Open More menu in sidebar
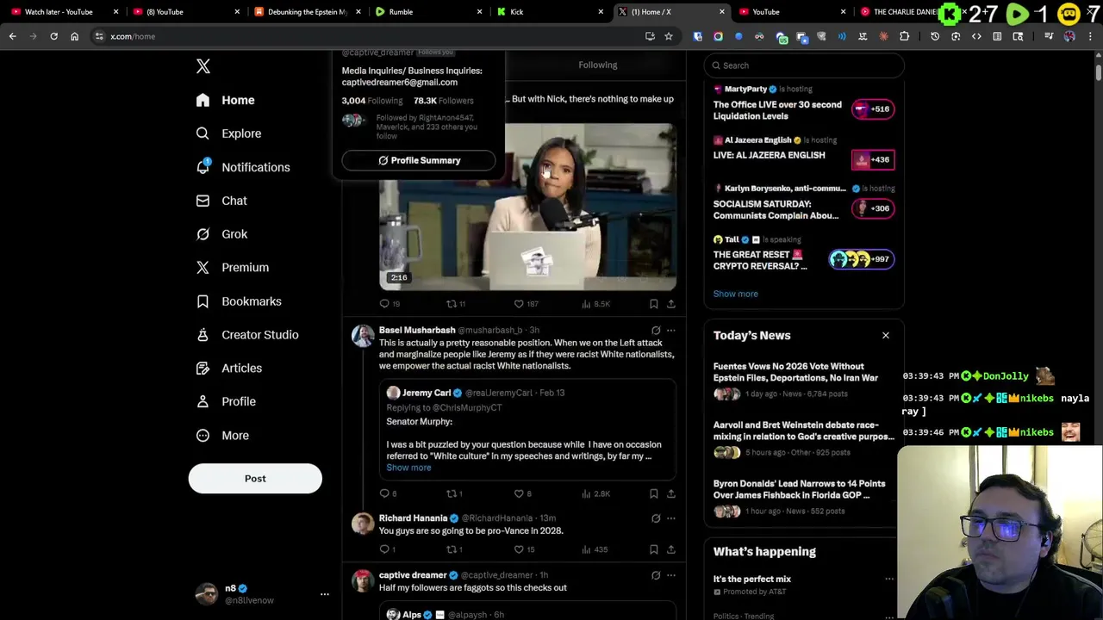1103x620 pixels. click(221, 436)
